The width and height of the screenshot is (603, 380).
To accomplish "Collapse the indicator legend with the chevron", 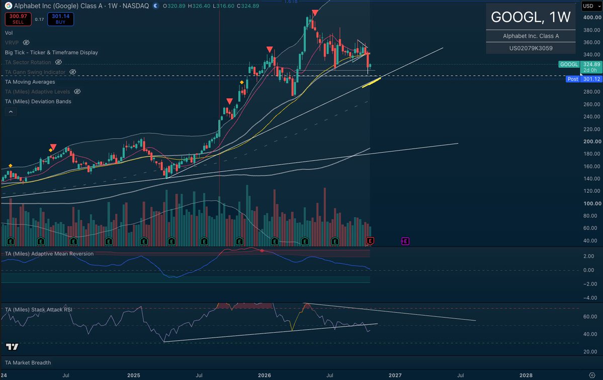I will [11, 112].
